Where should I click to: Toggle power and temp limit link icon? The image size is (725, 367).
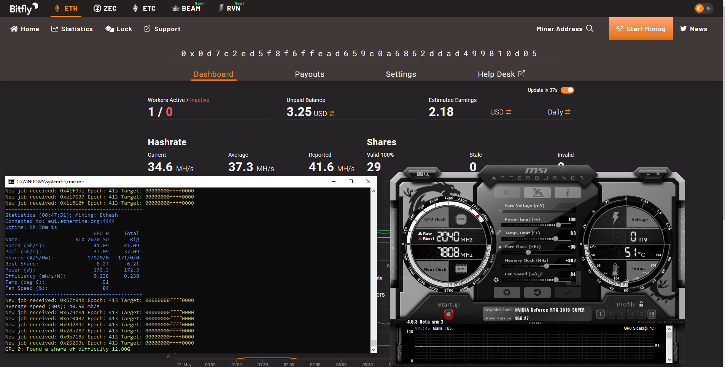tap(498, 232)
